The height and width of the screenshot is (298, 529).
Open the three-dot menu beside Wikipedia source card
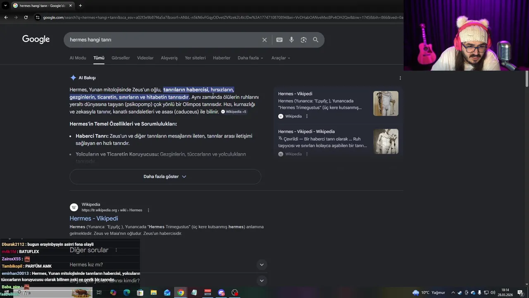(307, 116)
